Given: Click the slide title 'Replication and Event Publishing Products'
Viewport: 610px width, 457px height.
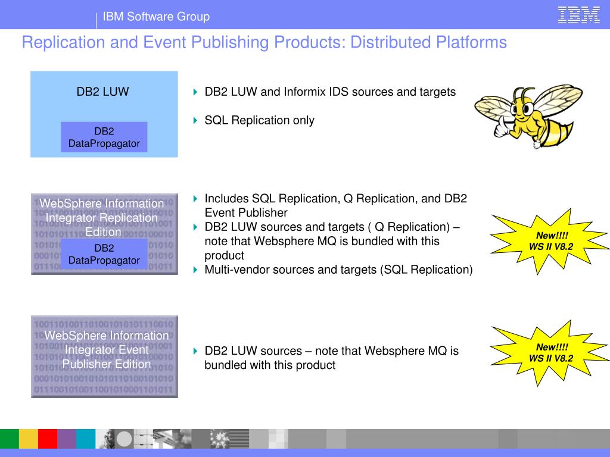Looking at the screenshot, I should tap(264, 42).
